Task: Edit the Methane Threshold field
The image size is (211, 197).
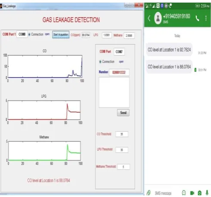Action: [x=123, y=167]
